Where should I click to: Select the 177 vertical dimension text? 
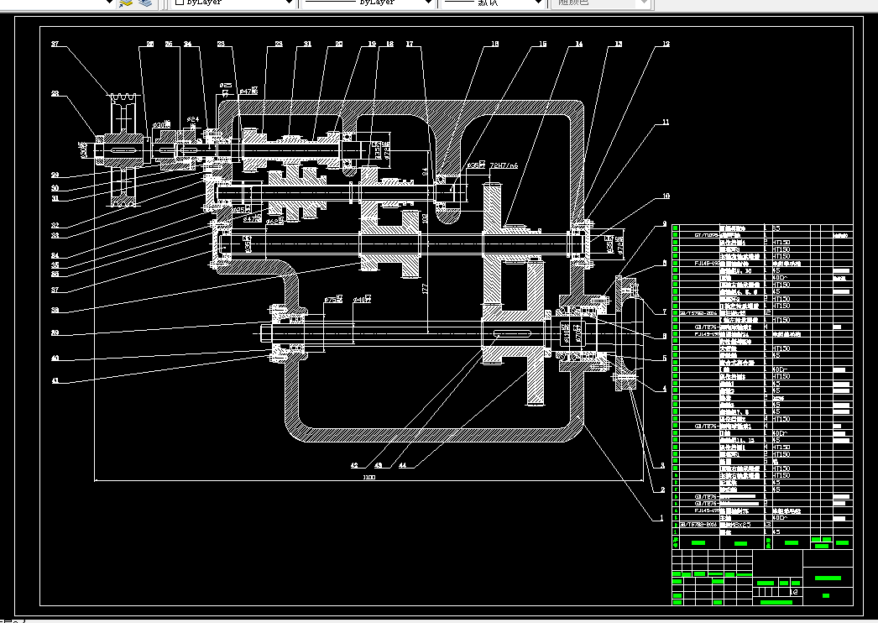click(x=425, y=289)
